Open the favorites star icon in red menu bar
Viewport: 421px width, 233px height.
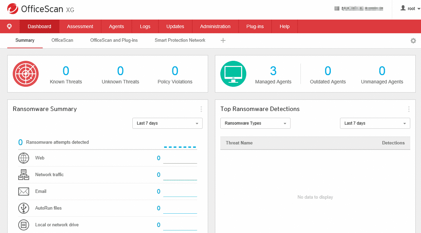click(x=9, y=26)
